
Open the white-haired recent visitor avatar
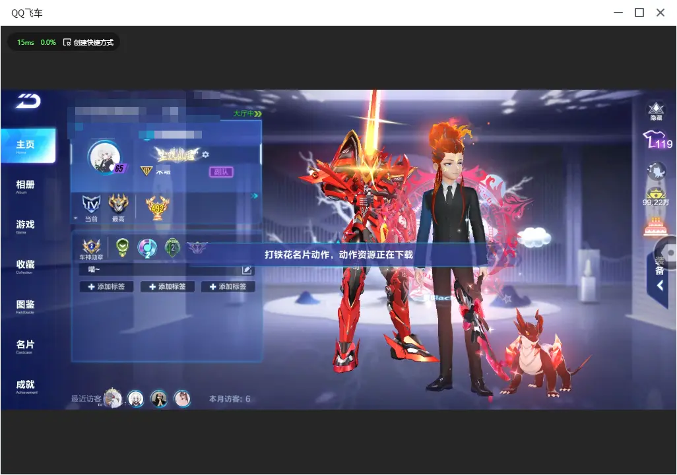[x=135, y=398]
